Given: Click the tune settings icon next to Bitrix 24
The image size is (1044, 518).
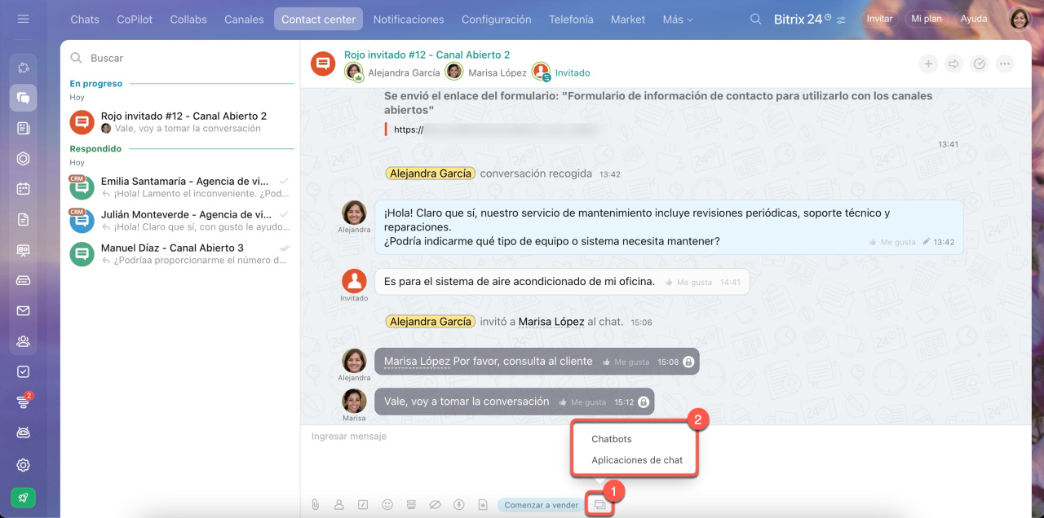Looking at the screenshot, I should tap(842, 20).
